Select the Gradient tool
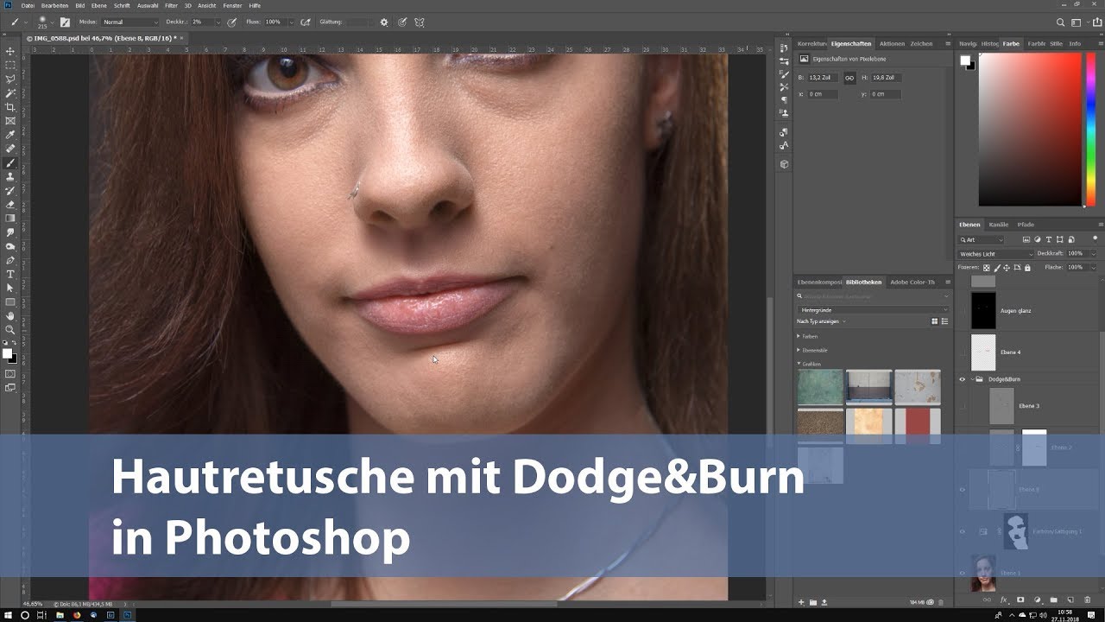The height and width of the screenshot is (622, 1105). [x=10, y=219]
